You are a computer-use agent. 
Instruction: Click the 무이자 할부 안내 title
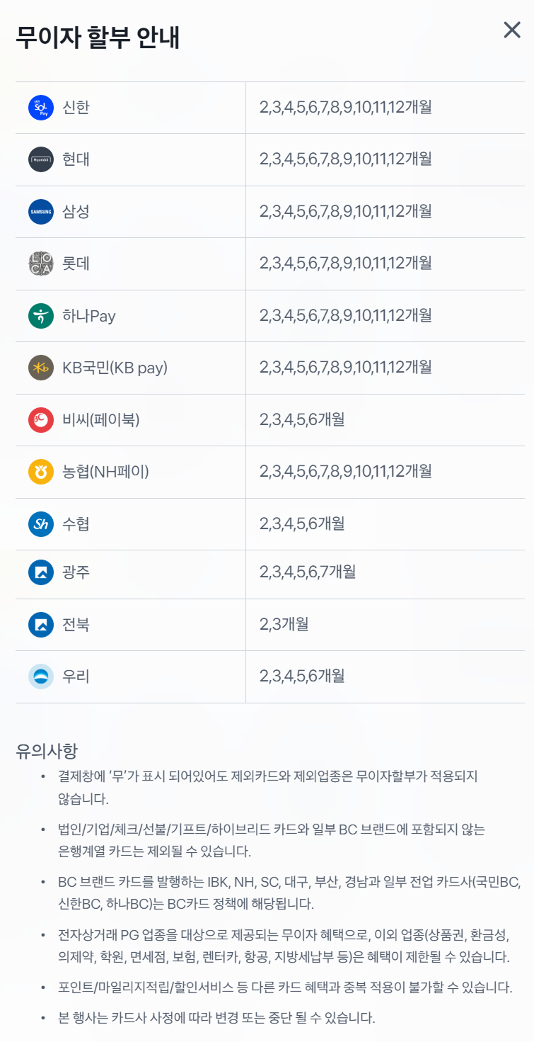click(98, 38)
